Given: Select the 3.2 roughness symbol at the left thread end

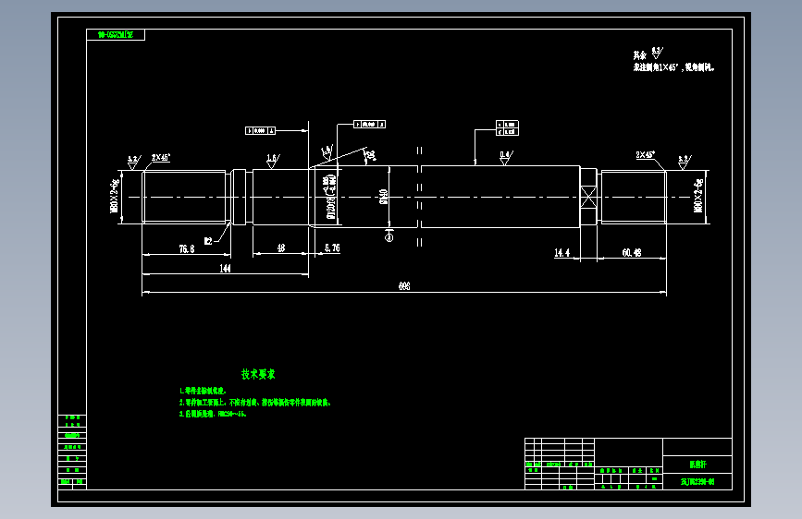Looking at the screenshot, I should pyautogui.click(x=134, y=163).
